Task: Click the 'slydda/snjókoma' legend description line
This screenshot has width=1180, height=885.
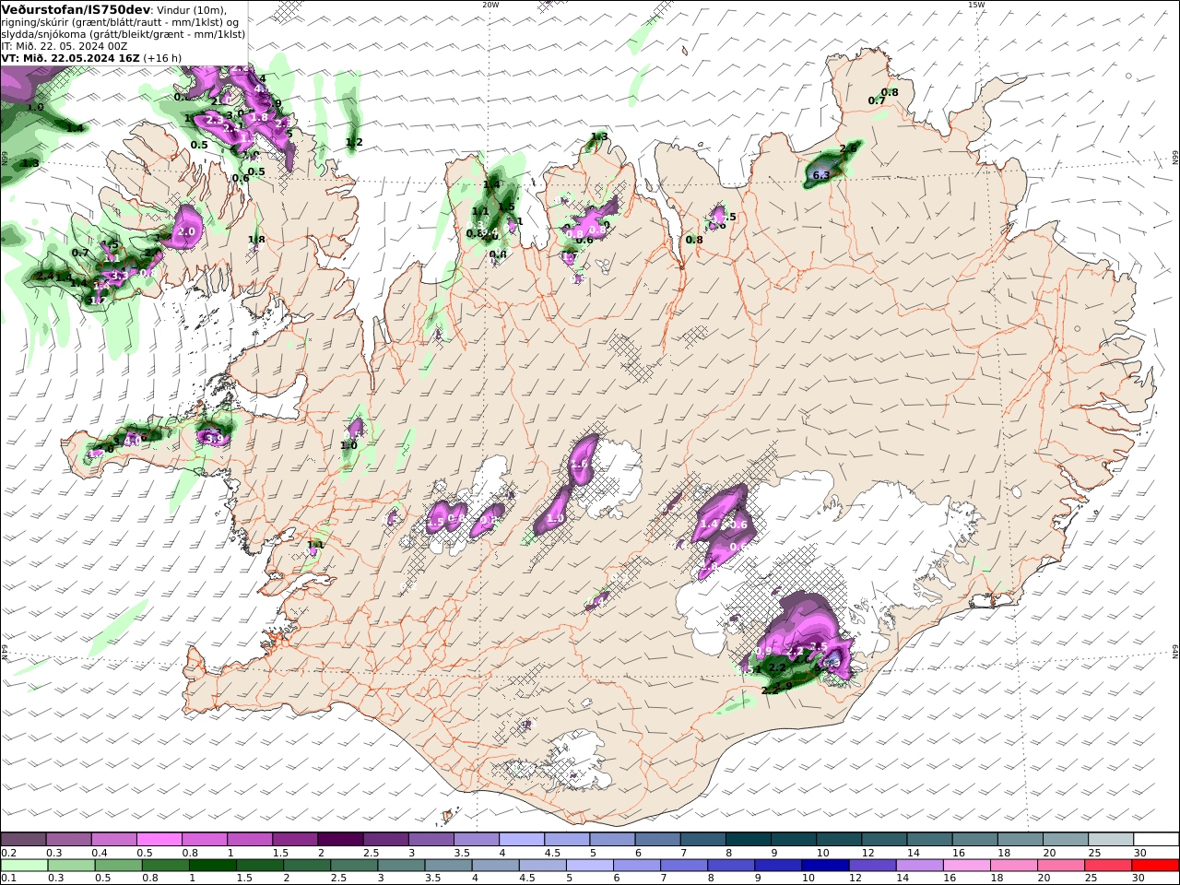Action: (x=124, y=34)
